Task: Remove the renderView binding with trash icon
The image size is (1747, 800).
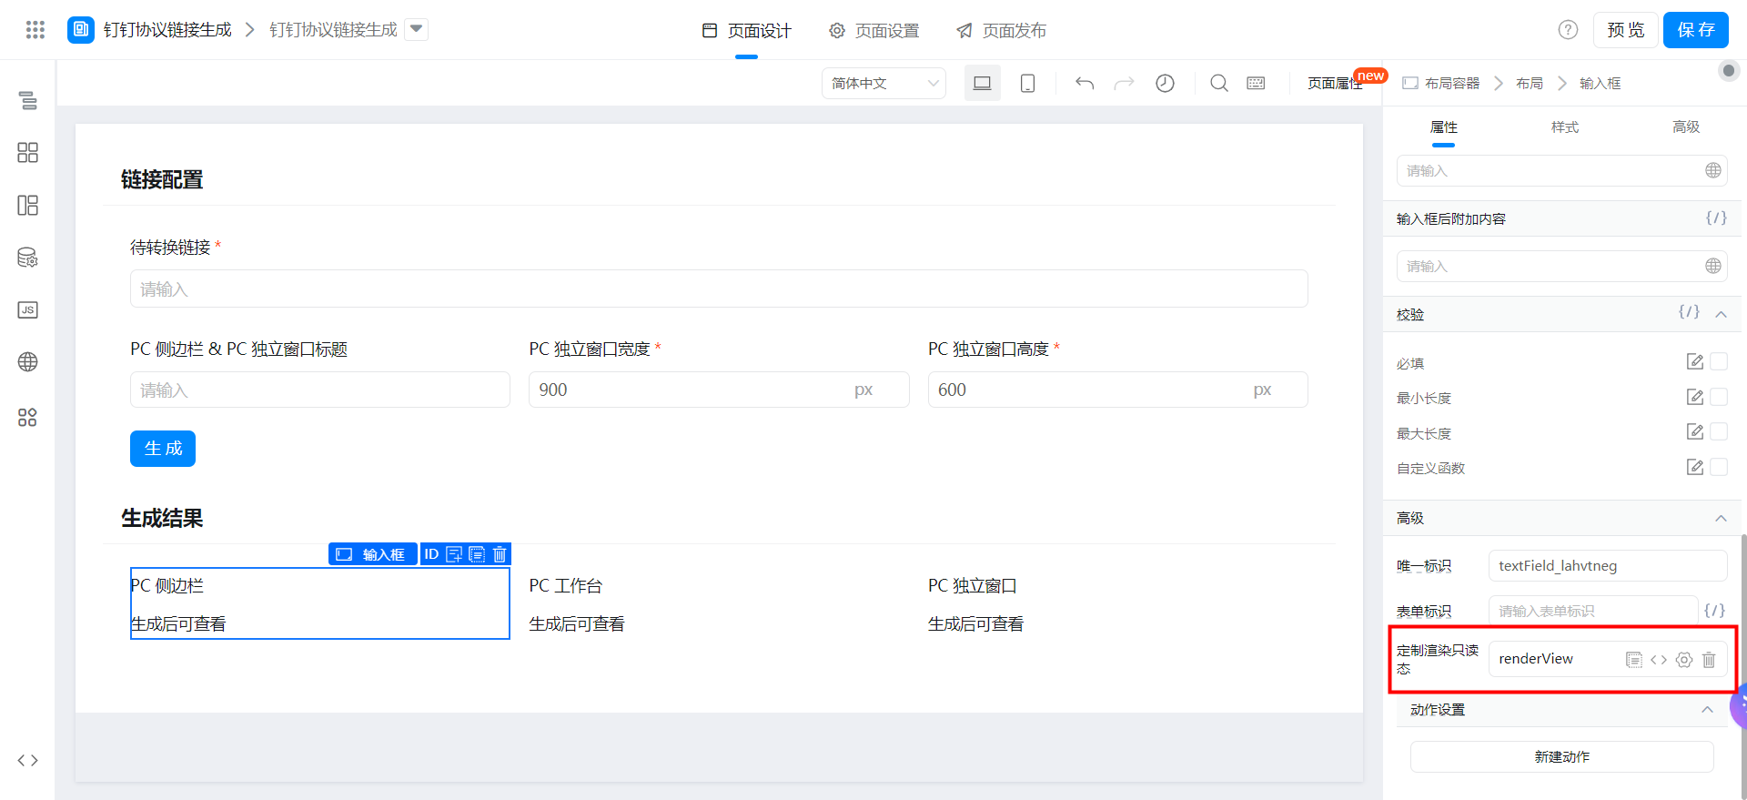Action: pos(1709,660)
